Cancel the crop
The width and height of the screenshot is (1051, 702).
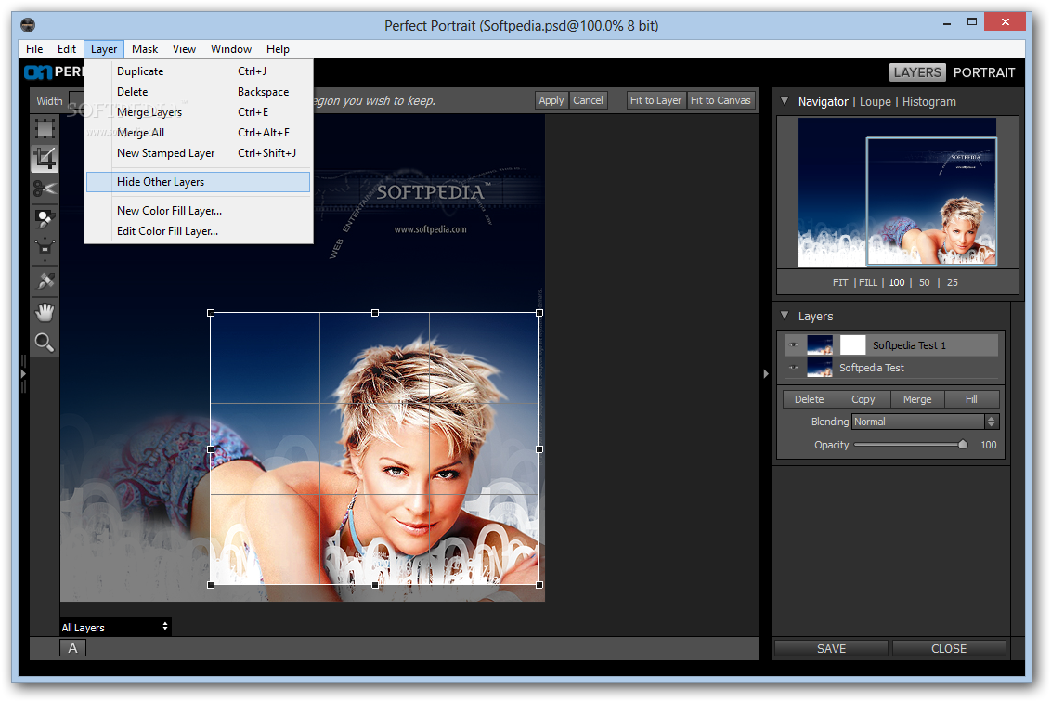pyautogui.click(x=588, y=100)
